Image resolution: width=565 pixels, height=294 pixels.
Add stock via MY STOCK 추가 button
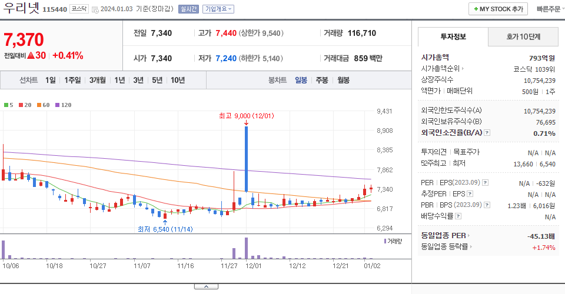point(498,9)
